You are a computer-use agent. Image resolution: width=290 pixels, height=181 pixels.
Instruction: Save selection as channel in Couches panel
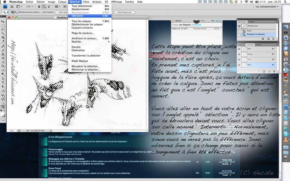pyautogui.click(x=264, y=71)
